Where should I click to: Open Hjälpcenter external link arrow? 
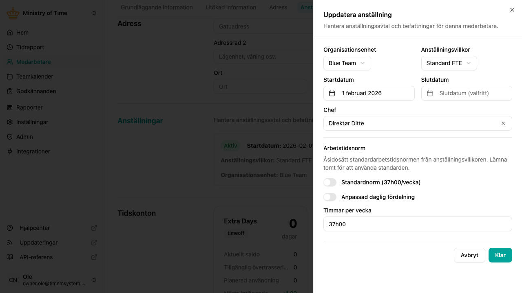(x=94, y=228)
